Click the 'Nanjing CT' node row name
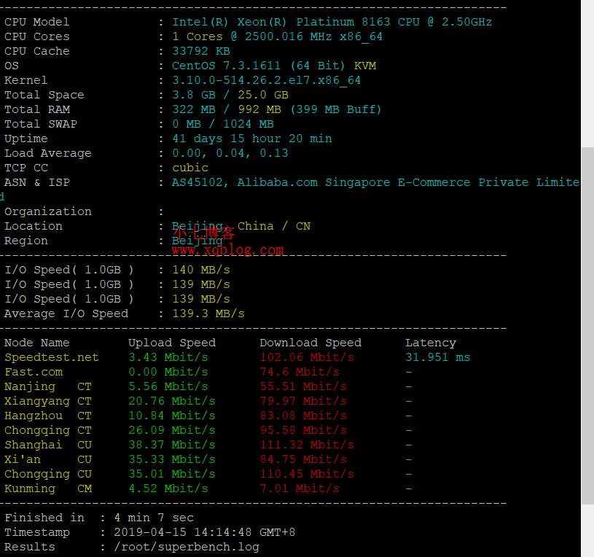This screenshot has height=557, width=594. coord(47,386)
